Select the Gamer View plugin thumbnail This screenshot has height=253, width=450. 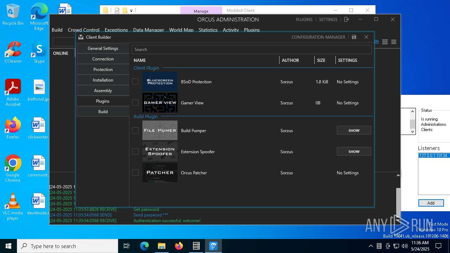[x=160, y=103]
